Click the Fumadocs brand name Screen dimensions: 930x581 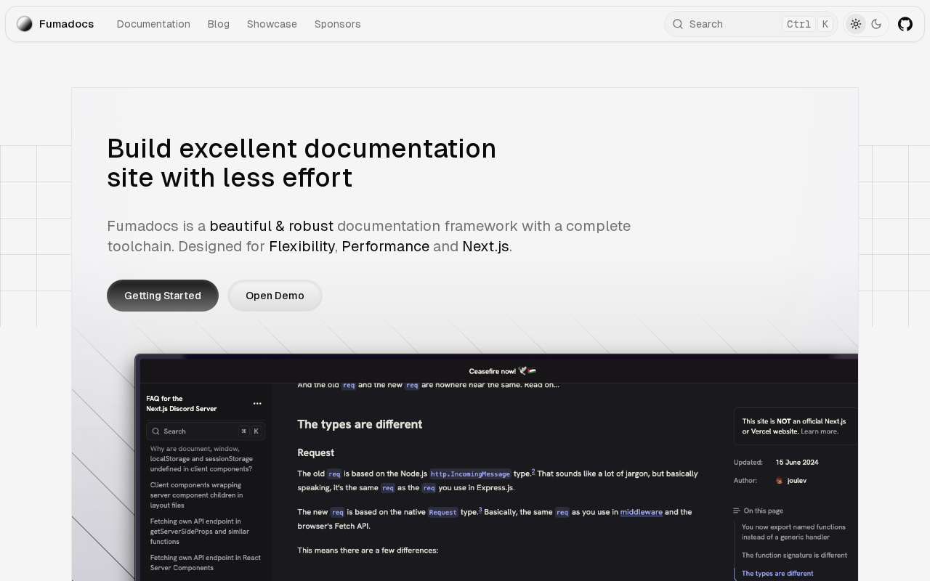pos(66,24)
